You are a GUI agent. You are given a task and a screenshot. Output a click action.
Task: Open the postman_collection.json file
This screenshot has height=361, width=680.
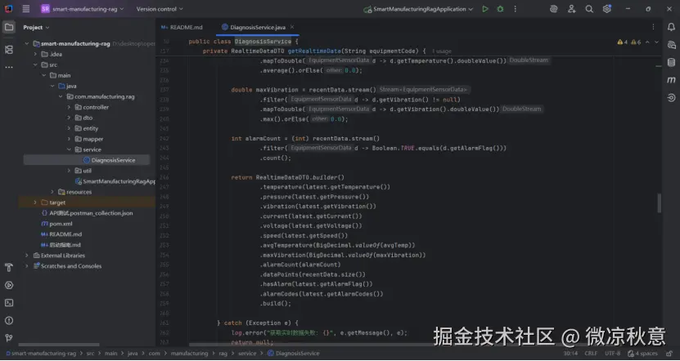pos(87,213)
